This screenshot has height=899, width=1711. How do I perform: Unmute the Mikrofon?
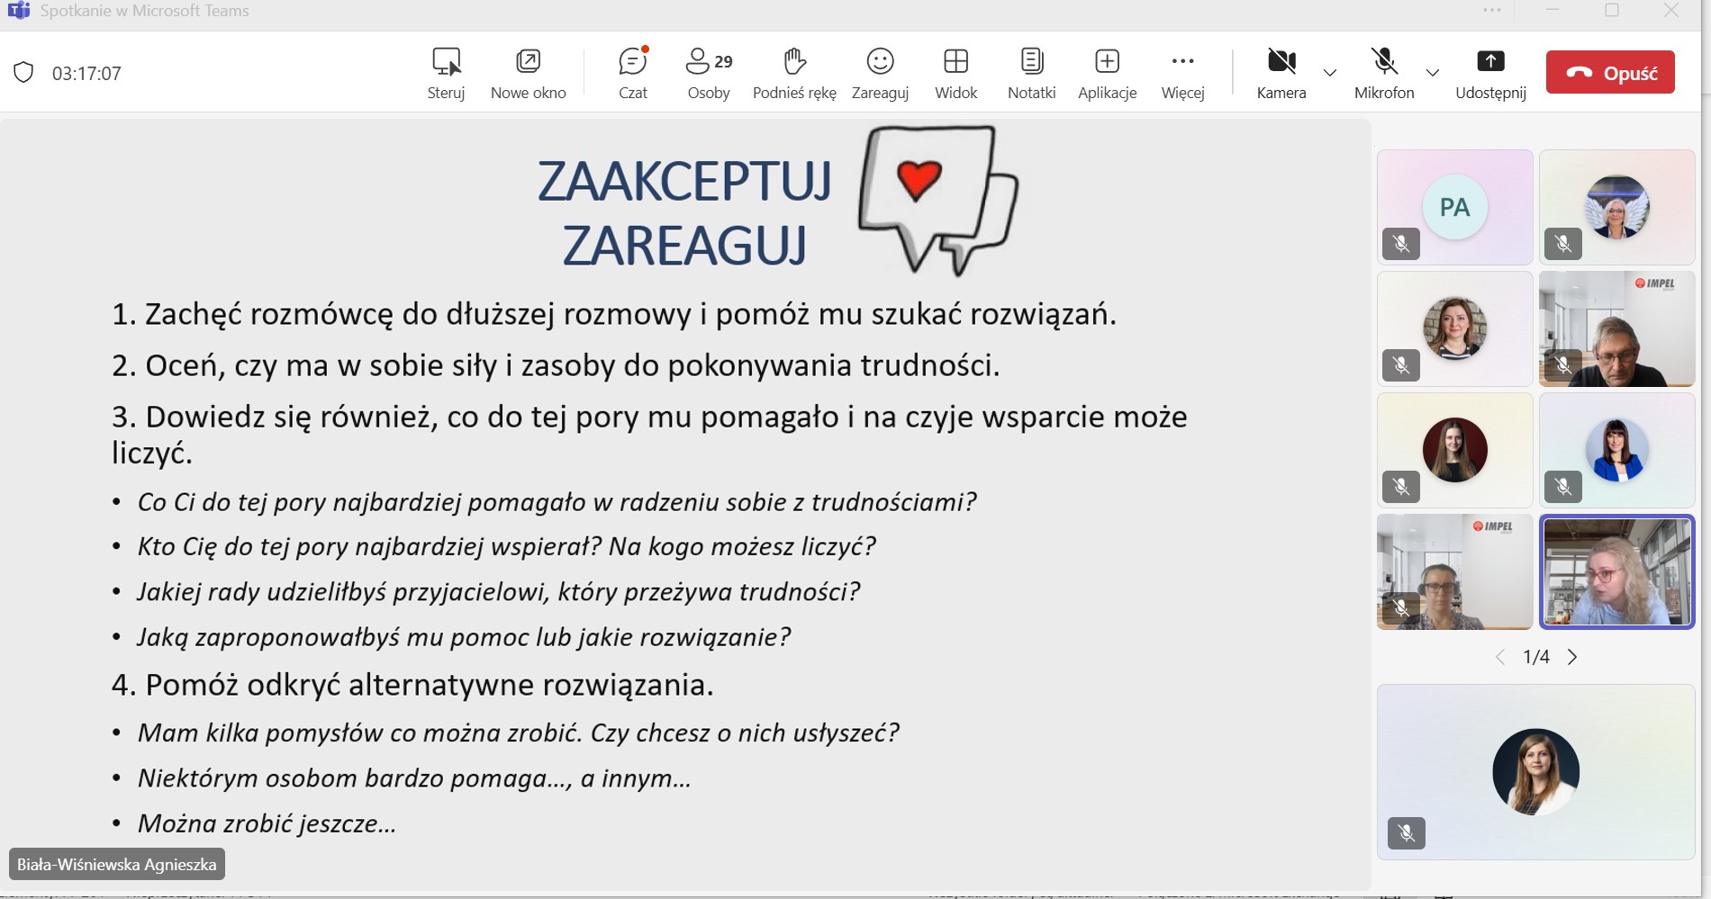1384,72
